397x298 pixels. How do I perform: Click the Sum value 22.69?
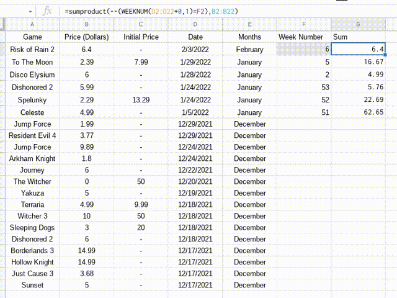tap(359, 99)
